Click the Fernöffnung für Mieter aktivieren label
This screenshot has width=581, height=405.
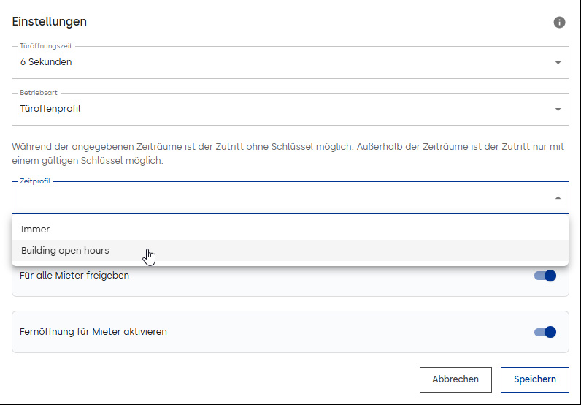point(93,331)
